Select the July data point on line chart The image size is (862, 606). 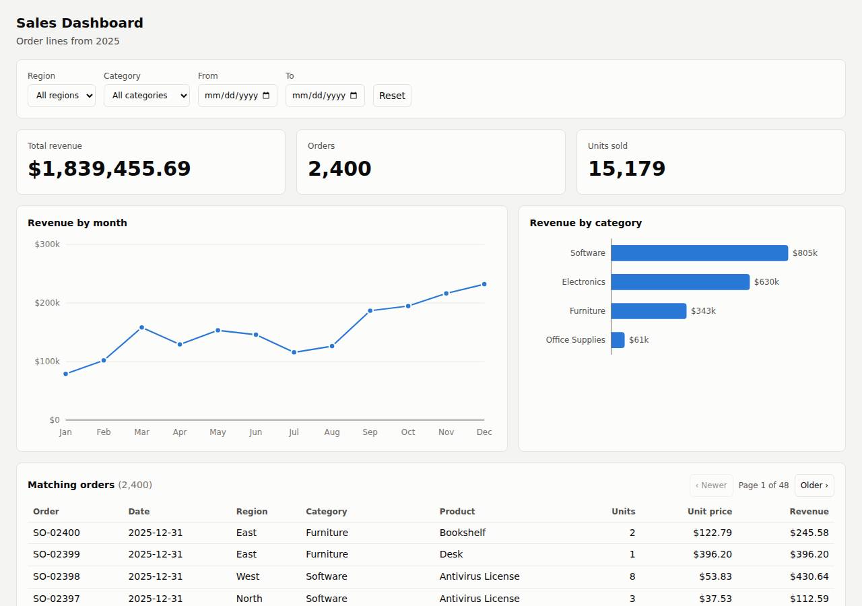click(x=294, y=352)
